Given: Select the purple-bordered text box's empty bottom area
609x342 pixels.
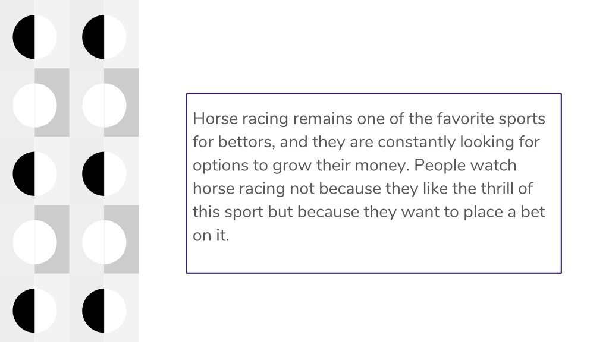Looking at the screenshot, I should pyautogui.click(x=373, y=259).
